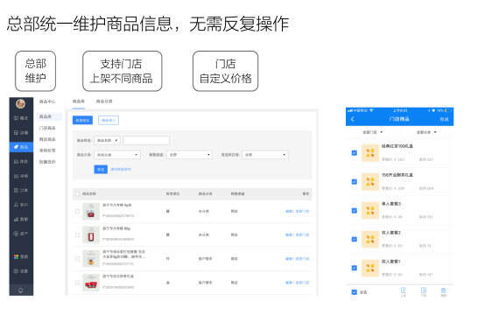Tap the 门店商品 title in the phone header
Viewport: 499px width, 315px height.
(x=399, y=119)
